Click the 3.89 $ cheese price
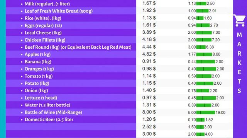The width and height of the screenshot is (247, 138). tap(149, 32)
